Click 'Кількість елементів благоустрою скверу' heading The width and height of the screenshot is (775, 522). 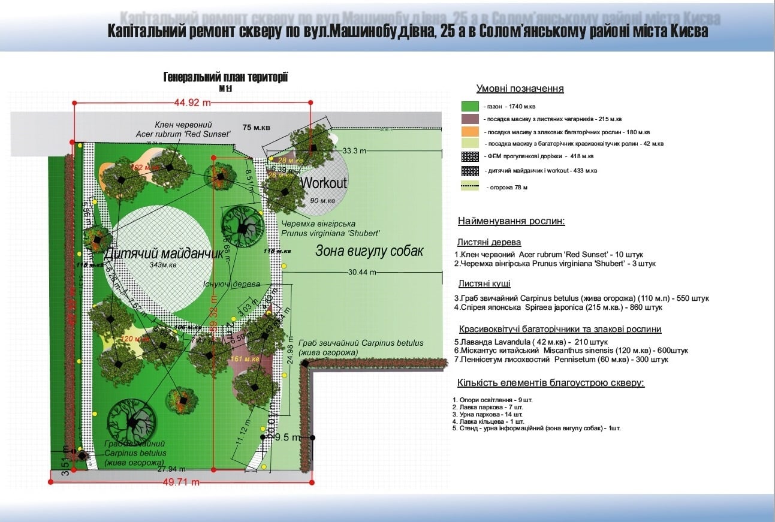(550, 383)
